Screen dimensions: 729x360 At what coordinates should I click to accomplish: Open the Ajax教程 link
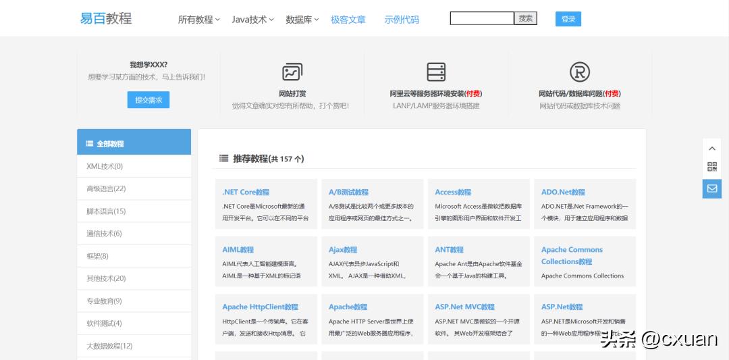[x=343, y=250]
